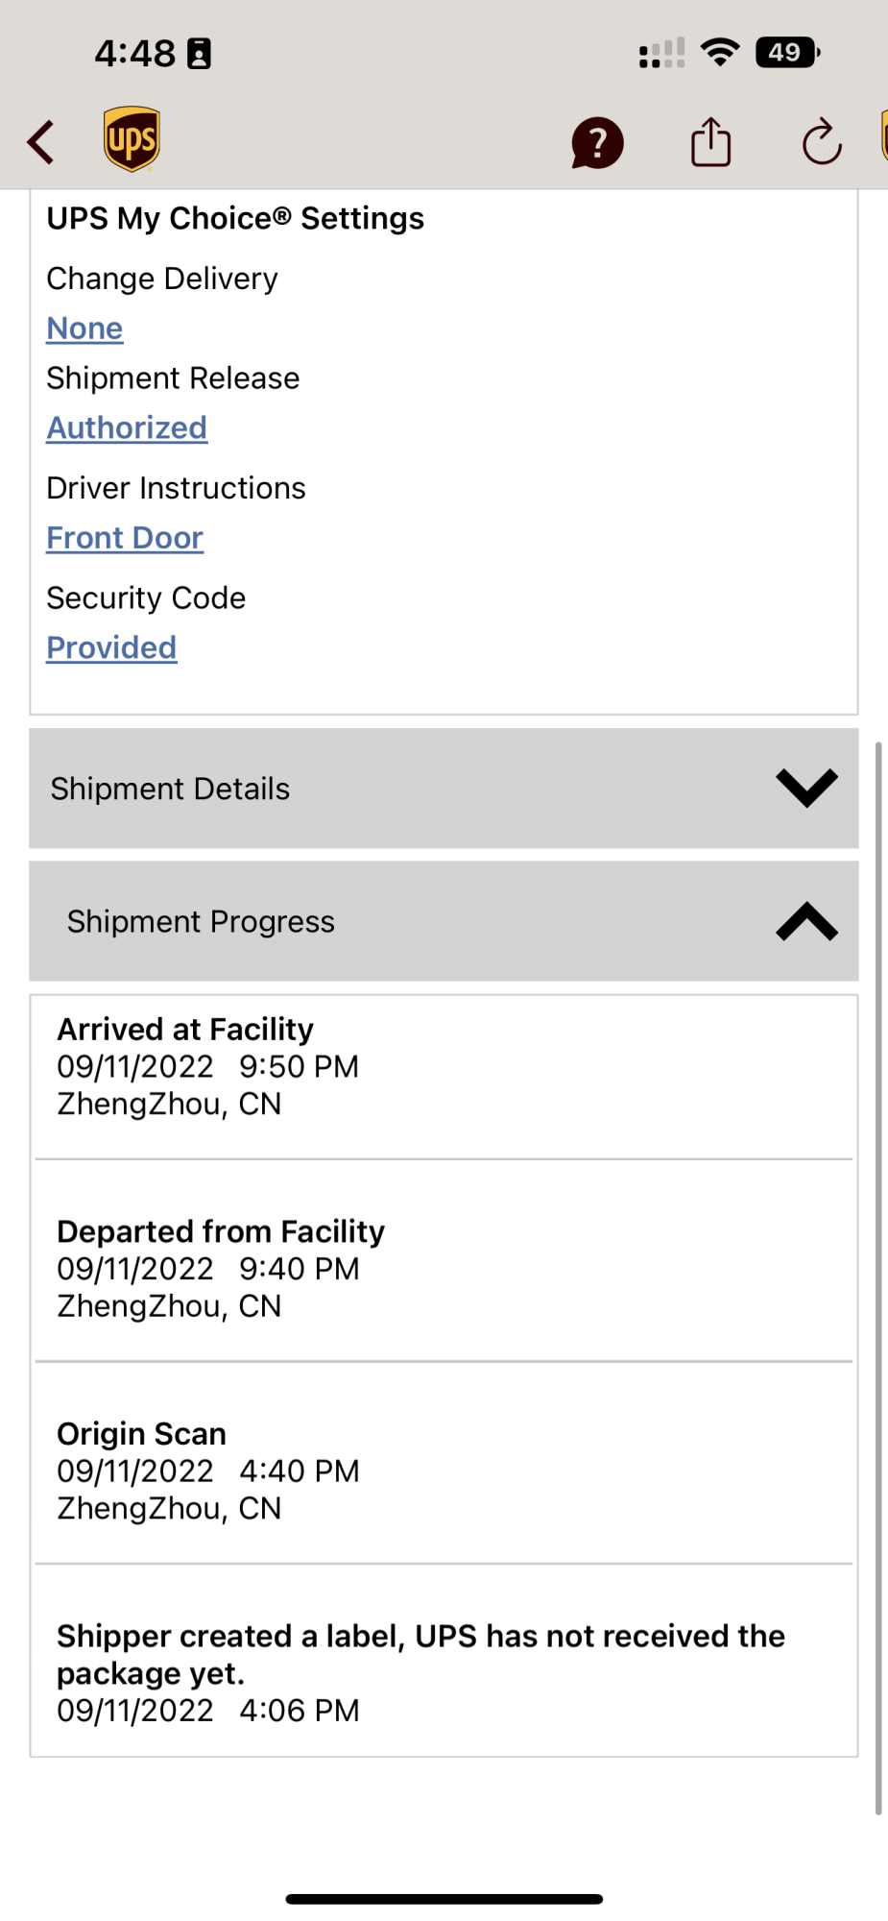The width and height of the screenshot is (888, 1921).
Task: Tap the iOS home indicator bar
Action: tap(444, 1899)
